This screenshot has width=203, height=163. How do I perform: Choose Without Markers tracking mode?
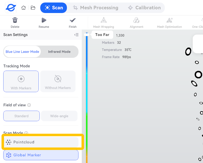pyautogui.click(x=58, y=81)
